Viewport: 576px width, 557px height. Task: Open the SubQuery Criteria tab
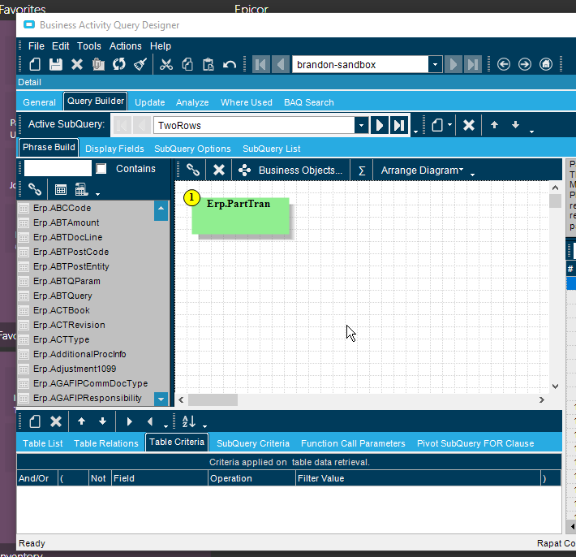click(253, 443)
